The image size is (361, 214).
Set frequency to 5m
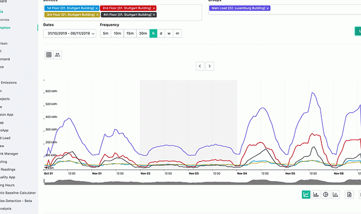[x=105, y=33]
